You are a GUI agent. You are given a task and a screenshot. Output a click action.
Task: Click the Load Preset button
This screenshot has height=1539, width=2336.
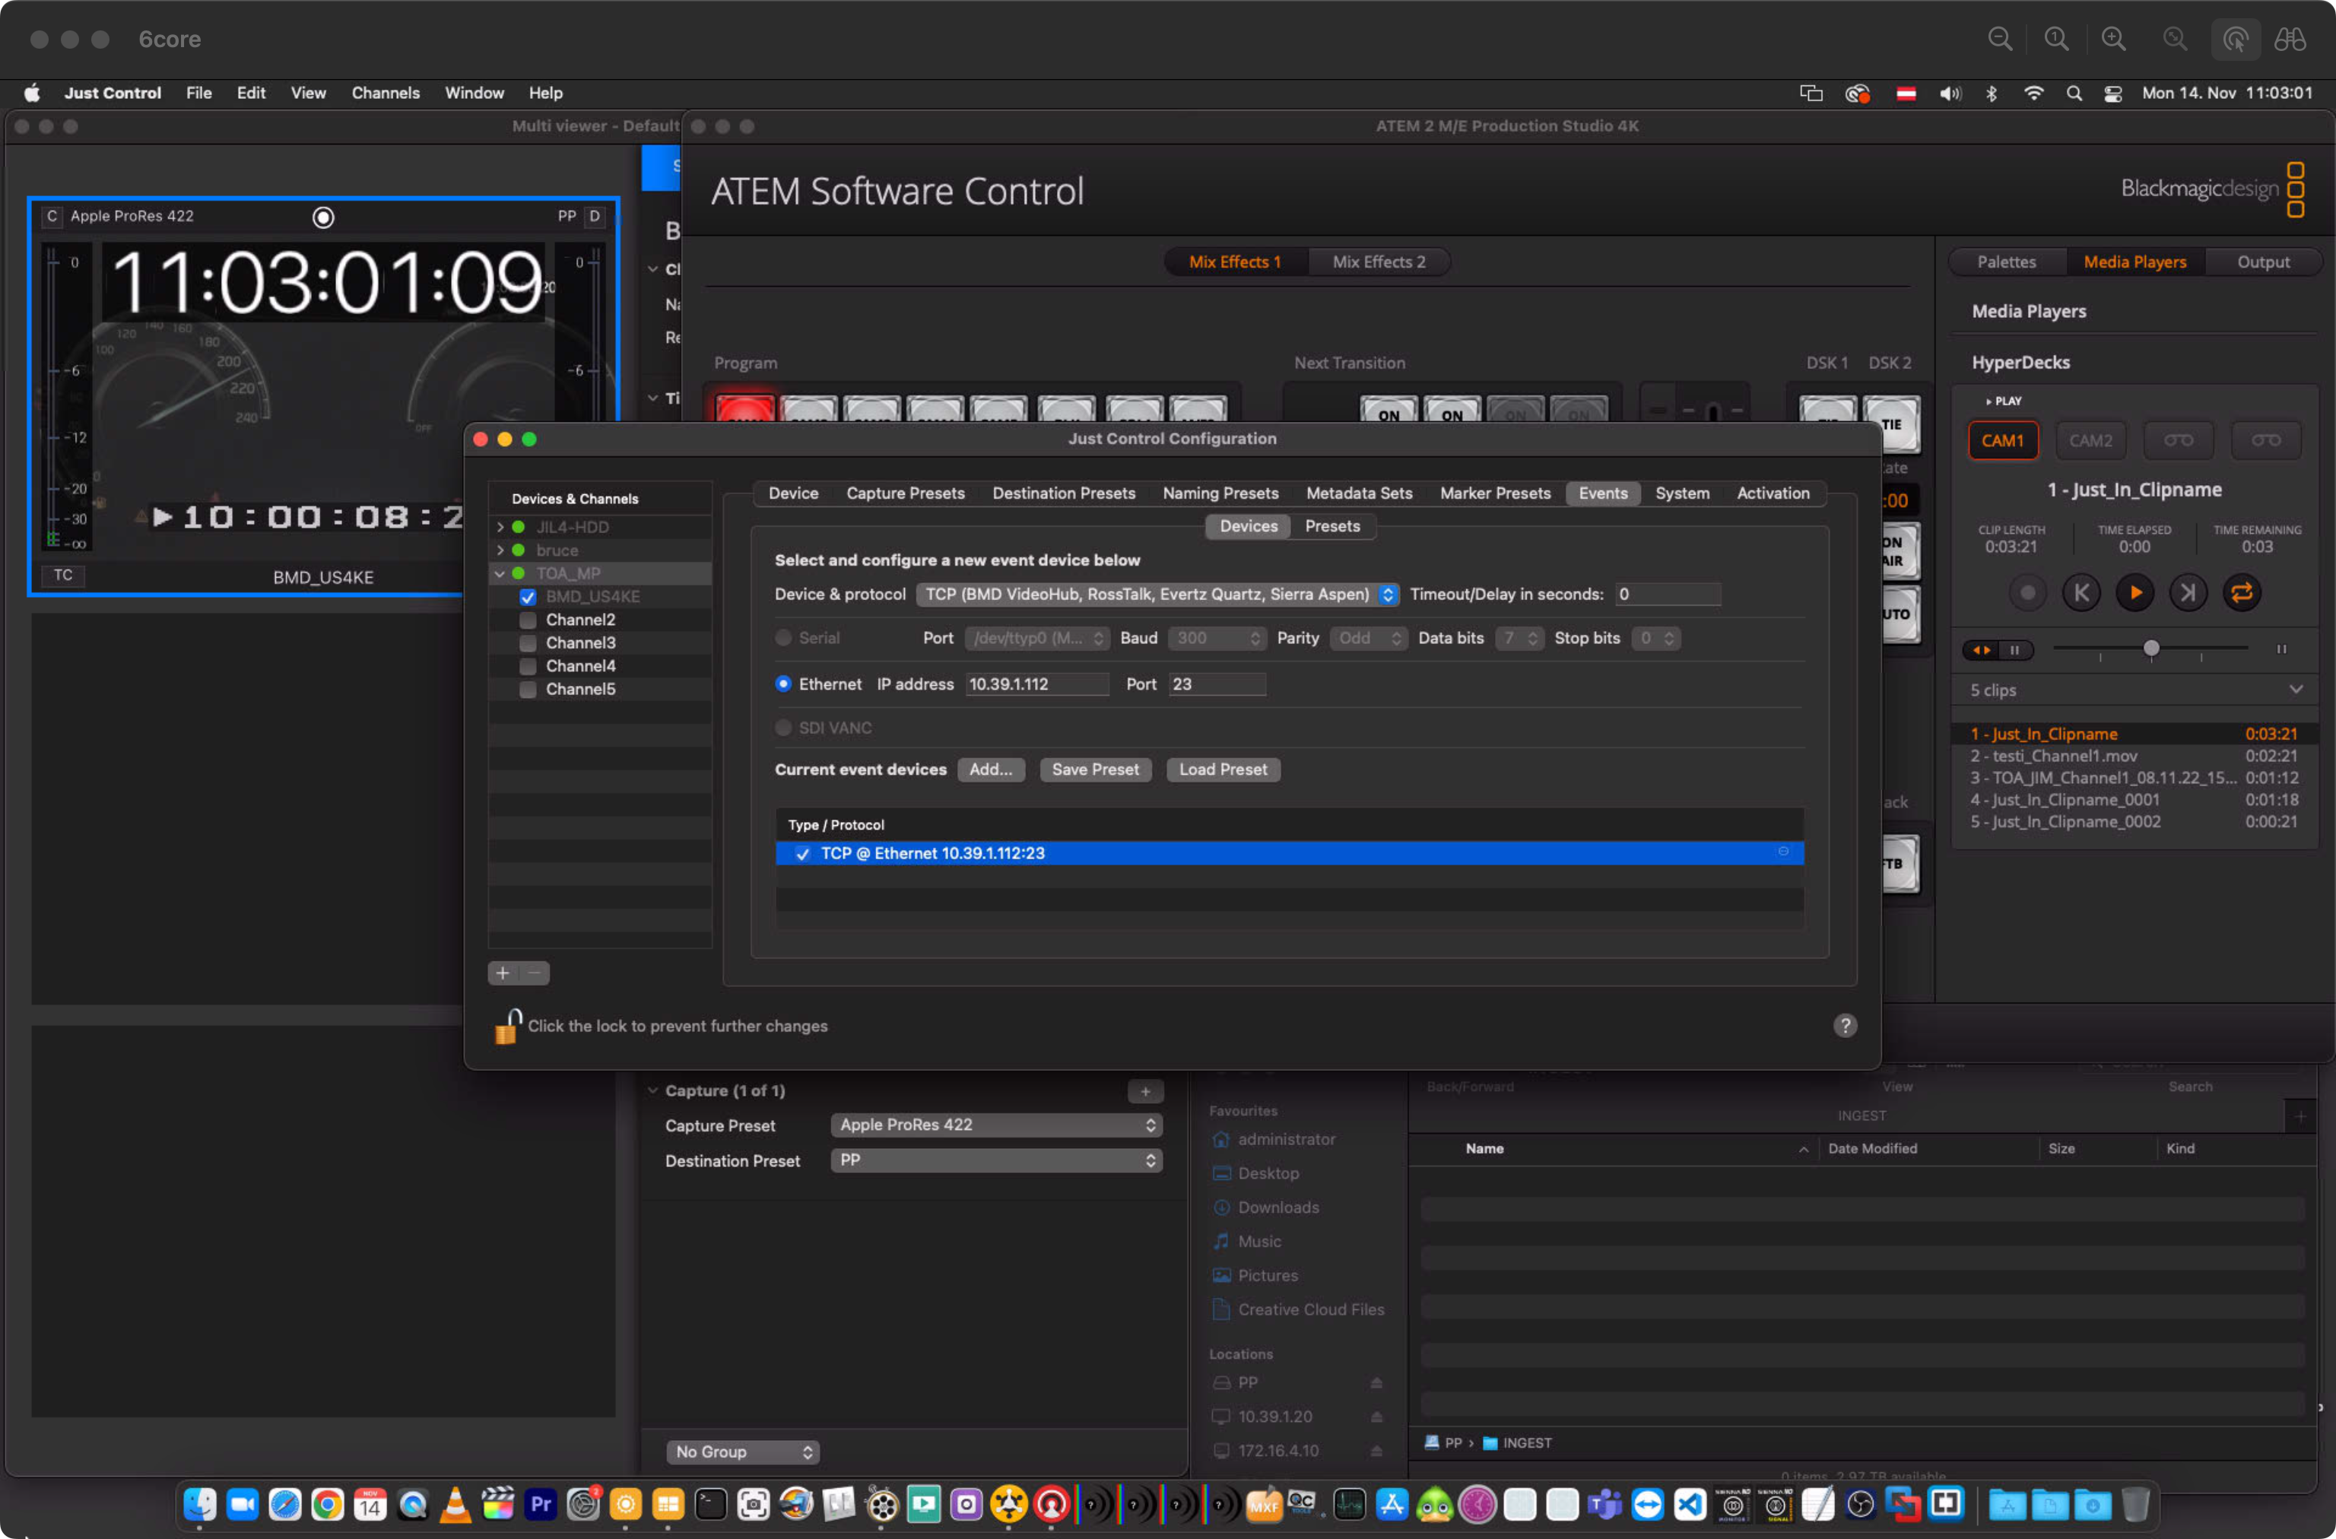point(1222,769)
